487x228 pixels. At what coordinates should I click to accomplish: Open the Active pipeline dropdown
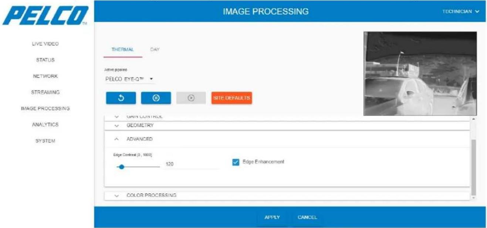pos(129,79)
